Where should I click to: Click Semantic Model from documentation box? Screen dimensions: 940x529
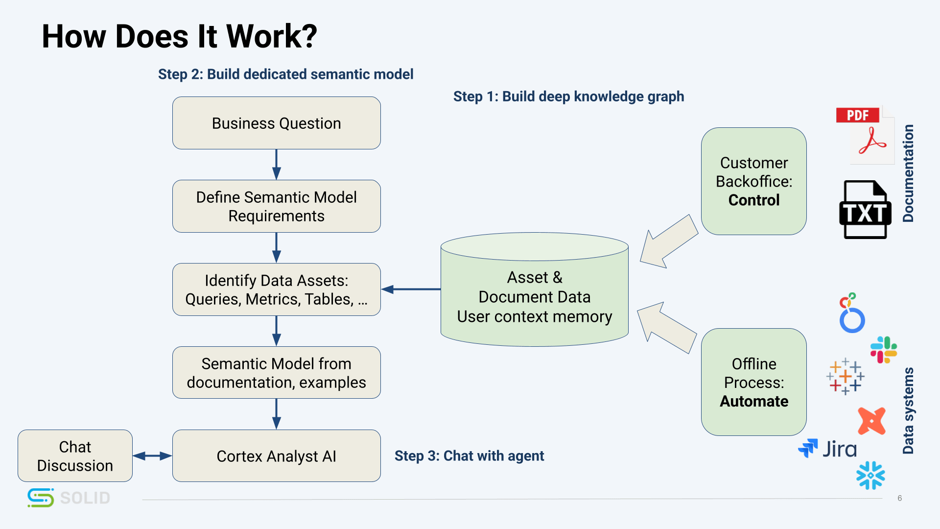click(276, 373)
